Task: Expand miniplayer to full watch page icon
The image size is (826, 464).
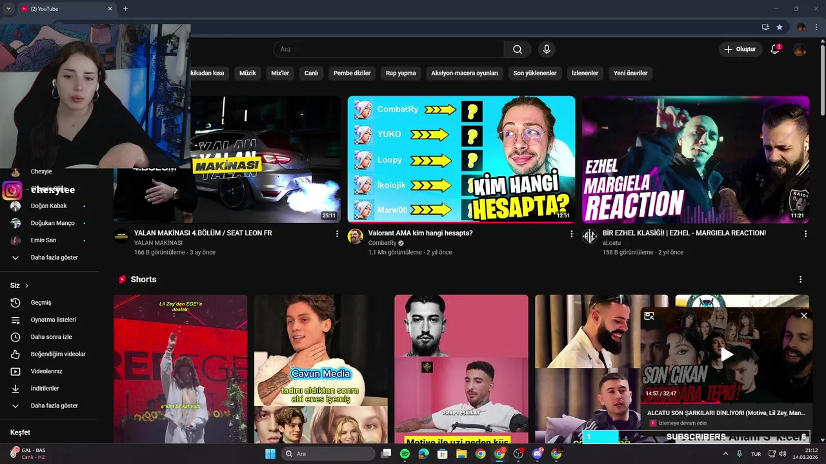Action: click(x=649, y=316)
